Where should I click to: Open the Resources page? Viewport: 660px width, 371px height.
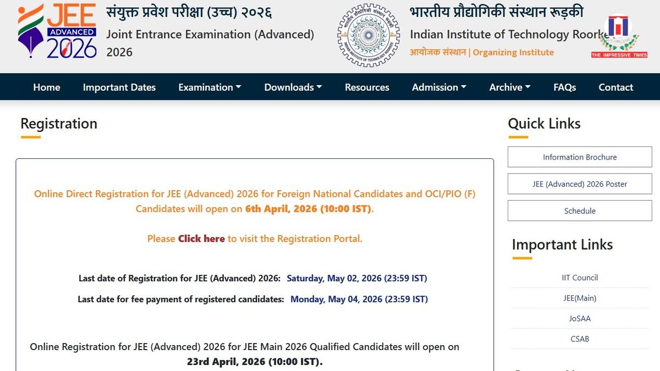(x=366, y=87)
